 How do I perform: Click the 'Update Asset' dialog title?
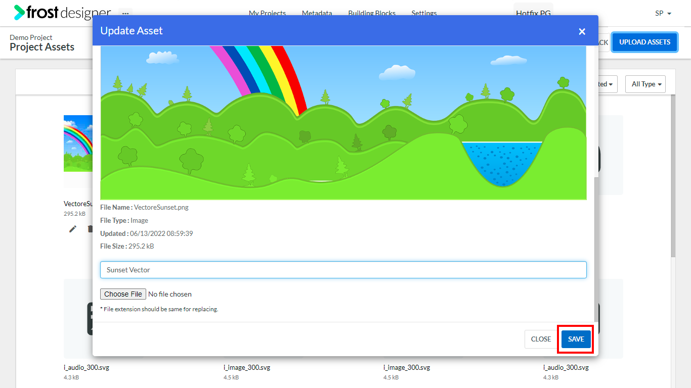tap(132, 31)
